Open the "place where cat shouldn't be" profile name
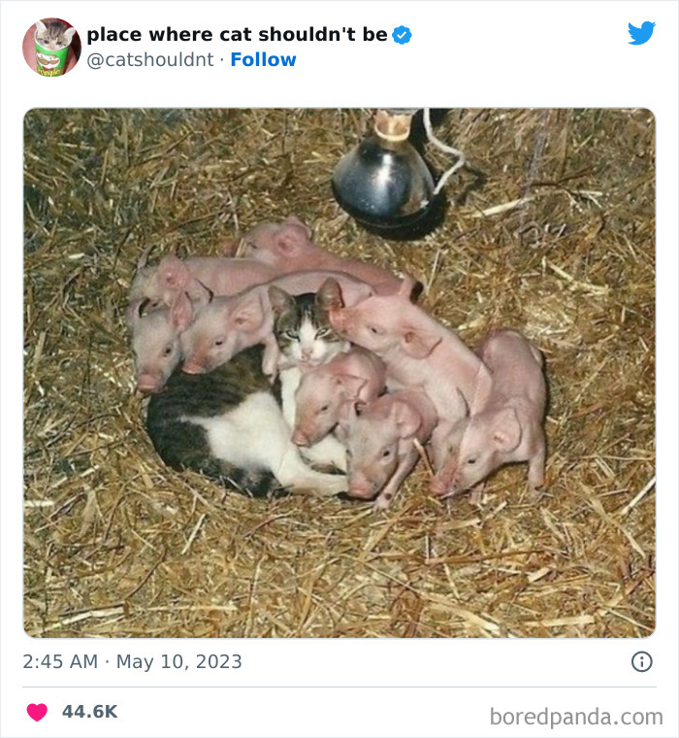679x738 pixels. pyautogui.click(x=237, y=35)
